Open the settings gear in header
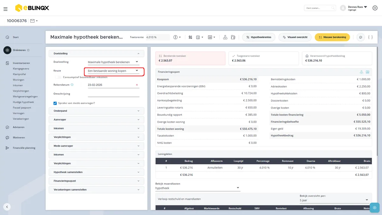The width and height of the screenshot is (382, 215). 375,8
